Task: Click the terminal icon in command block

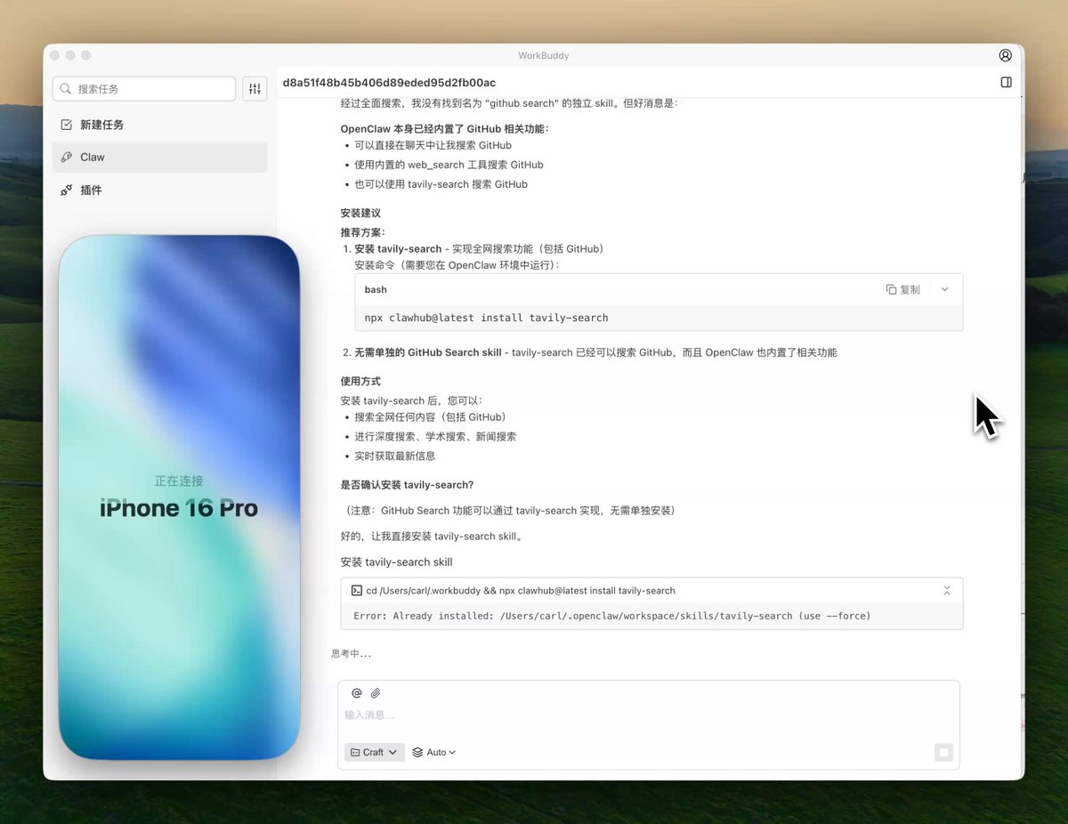Action: pos(356,590)
